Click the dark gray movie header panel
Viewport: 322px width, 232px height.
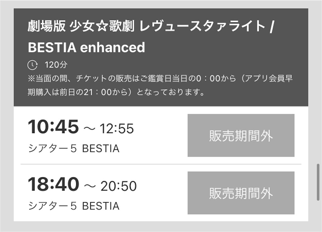click(x=161, y=57)
